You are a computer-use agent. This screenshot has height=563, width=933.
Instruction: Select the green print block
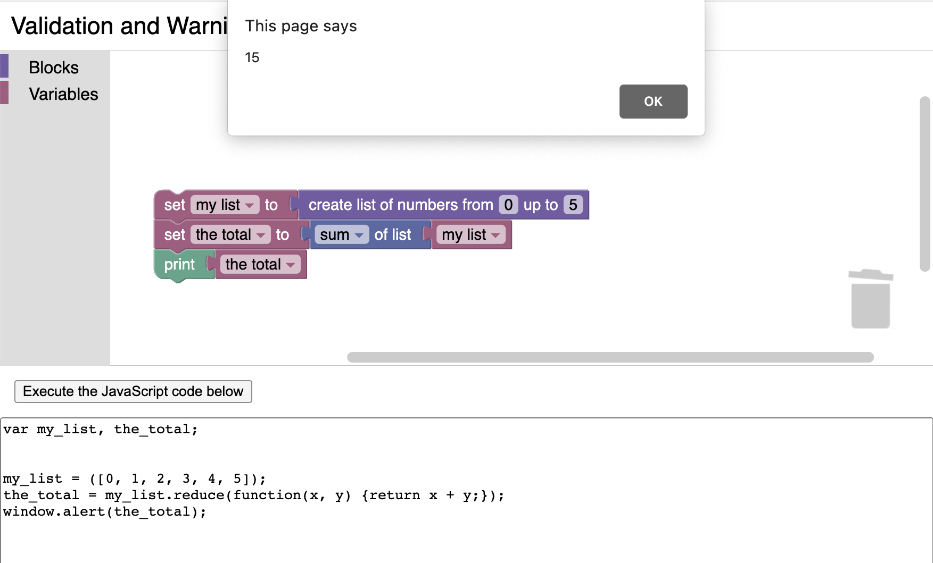(x=179, y=264)
